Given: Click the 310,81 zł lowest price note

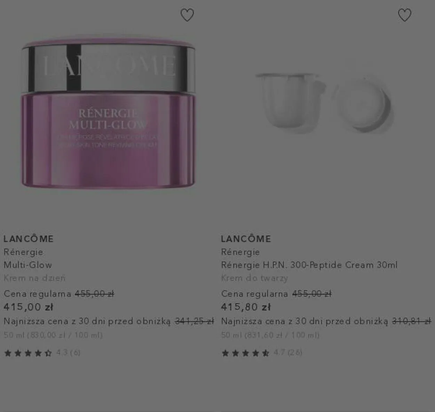Looking at the screenshot, I should [412, 321].
